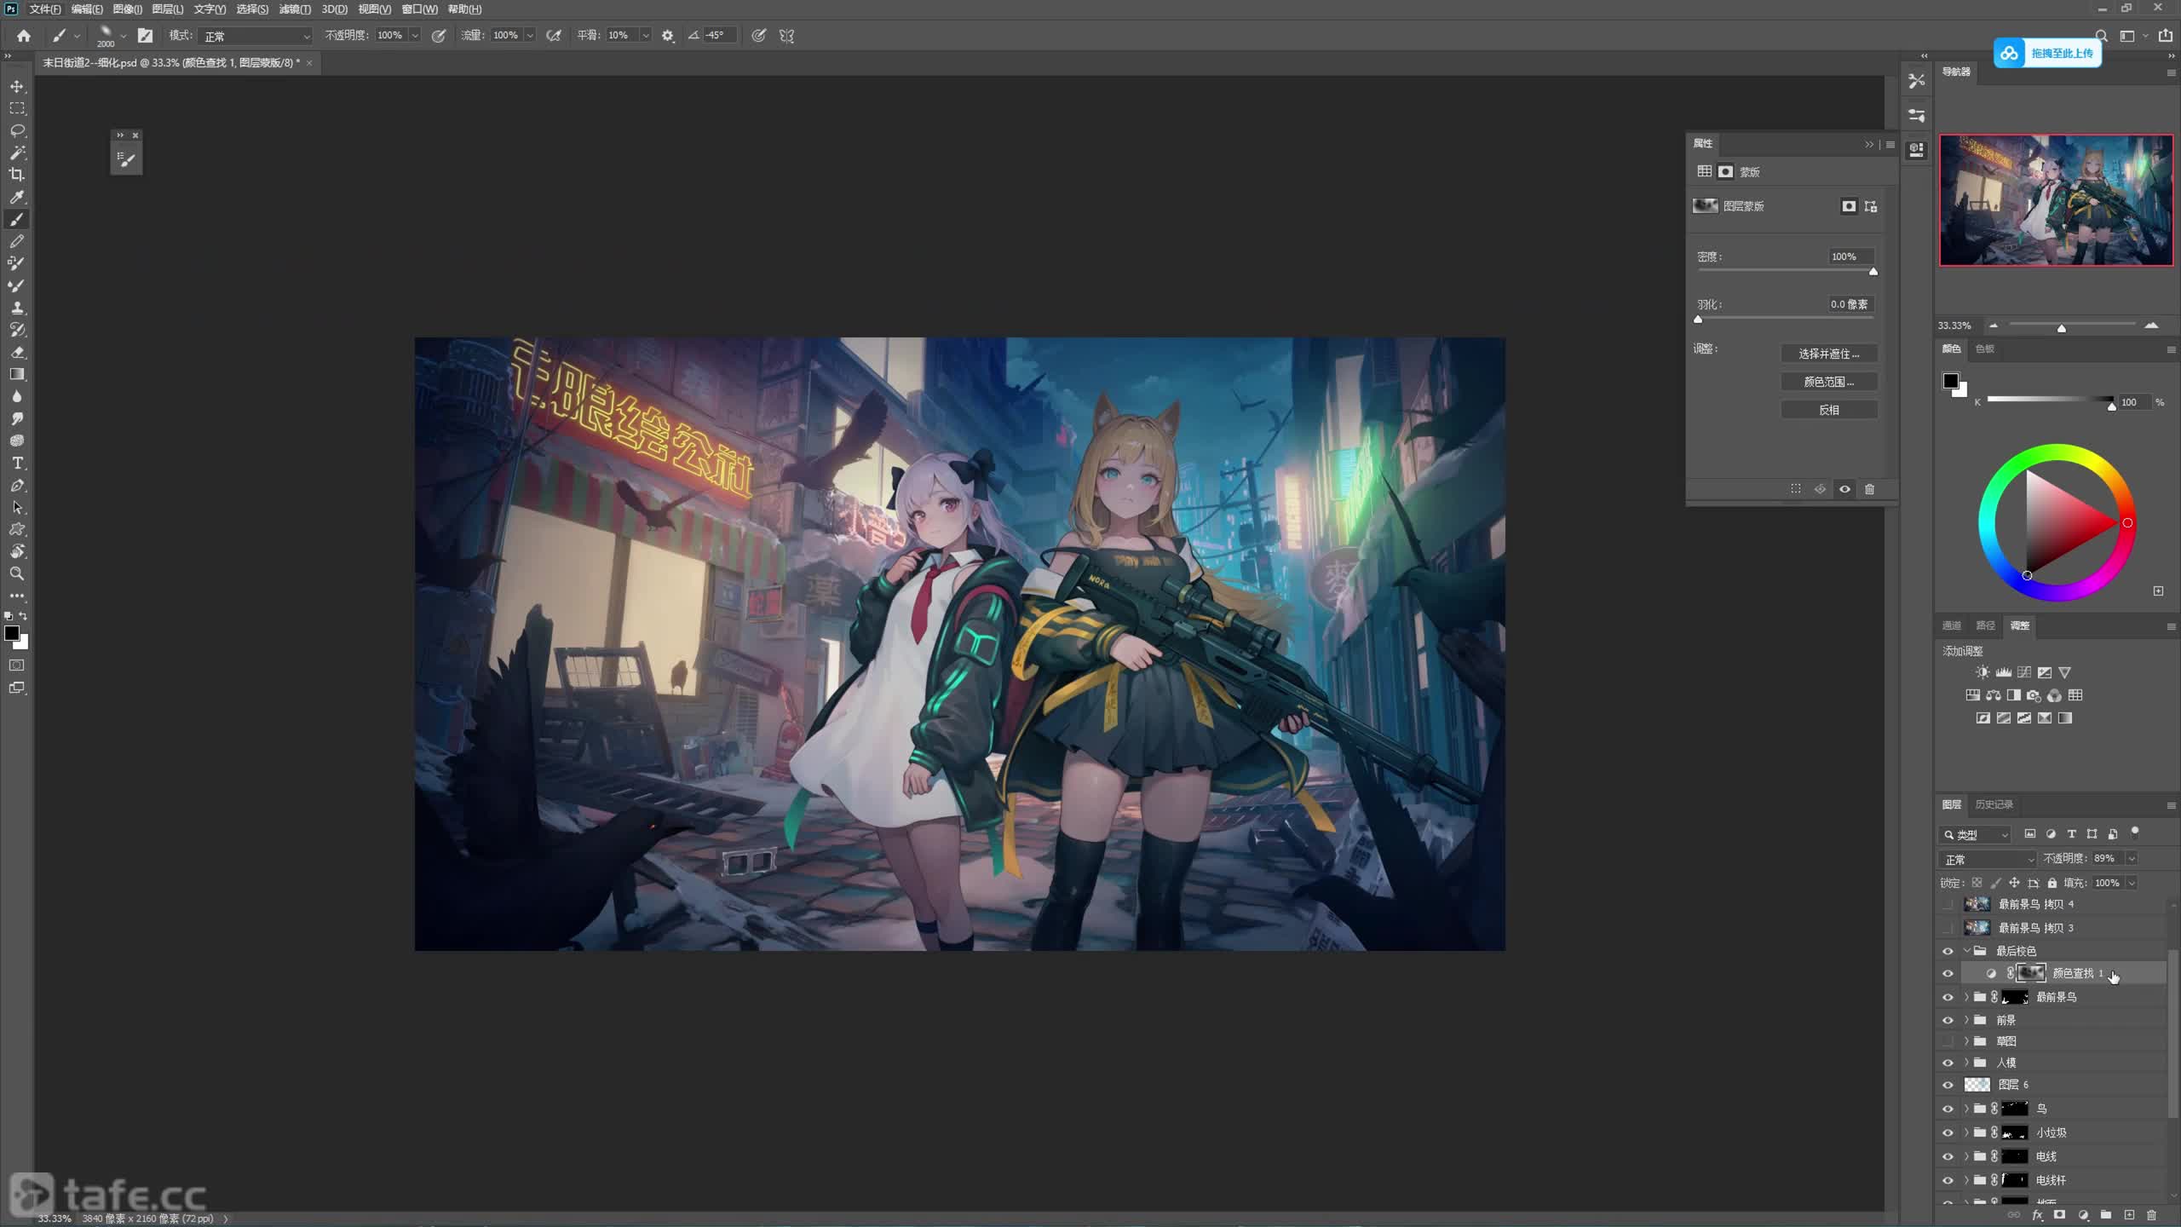Switch to the 路径 tab
The width and height of the screenshot is (2181, 1227).
(1985, 625)
